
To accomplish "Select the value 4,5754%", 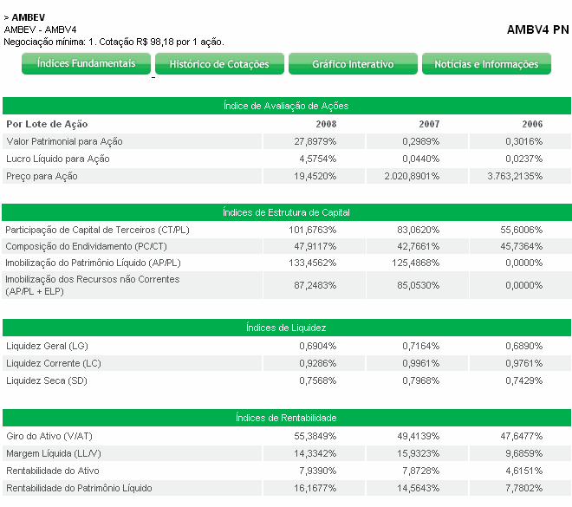I will pos(318,159).
